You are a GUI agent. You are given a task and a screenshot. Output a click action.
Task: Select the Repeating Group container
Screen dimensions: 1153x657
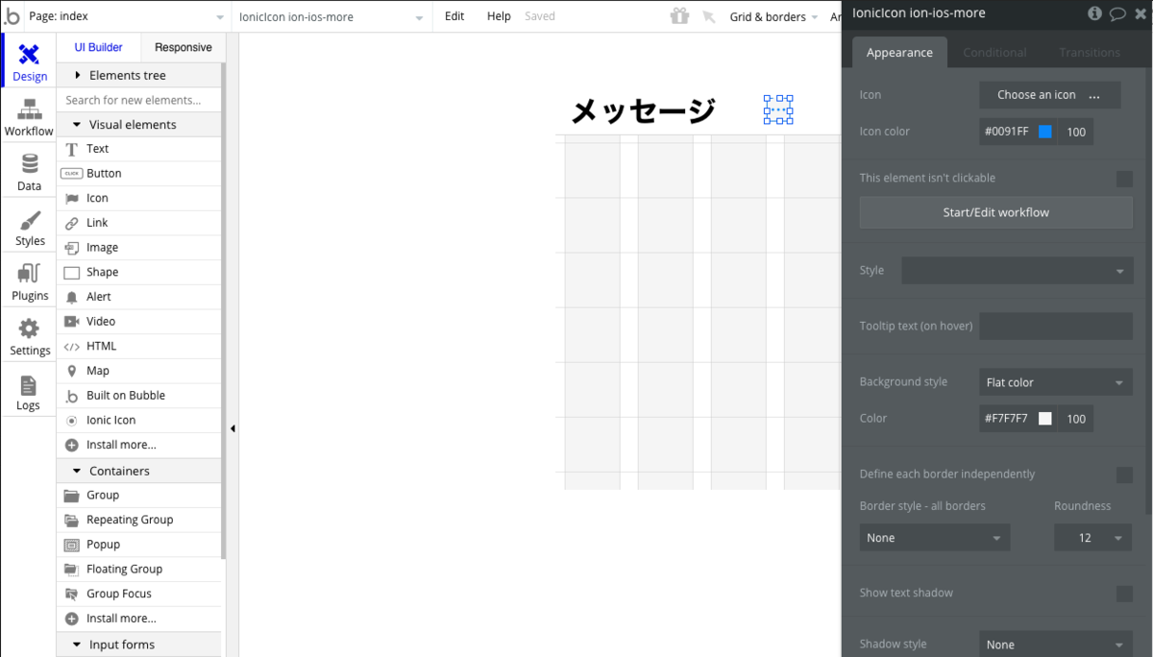tap(139, 520)
